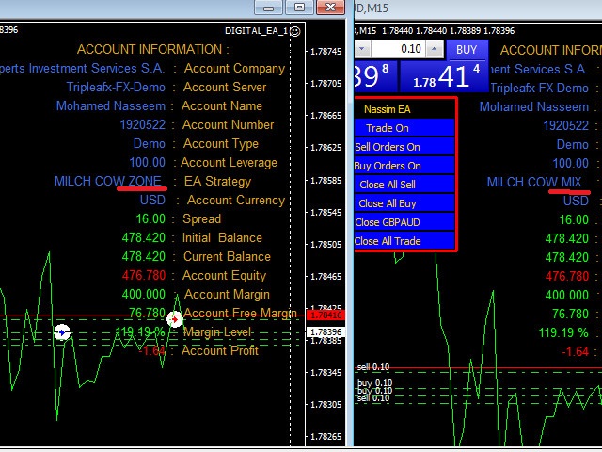Click EA Strategy label

[217, 182]
